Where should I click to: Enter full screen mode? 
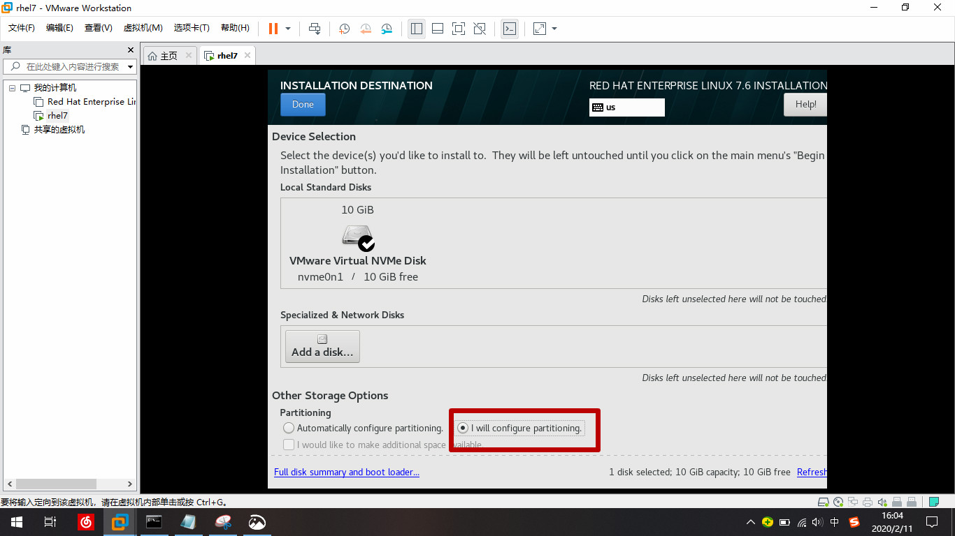tap(459, 29)
